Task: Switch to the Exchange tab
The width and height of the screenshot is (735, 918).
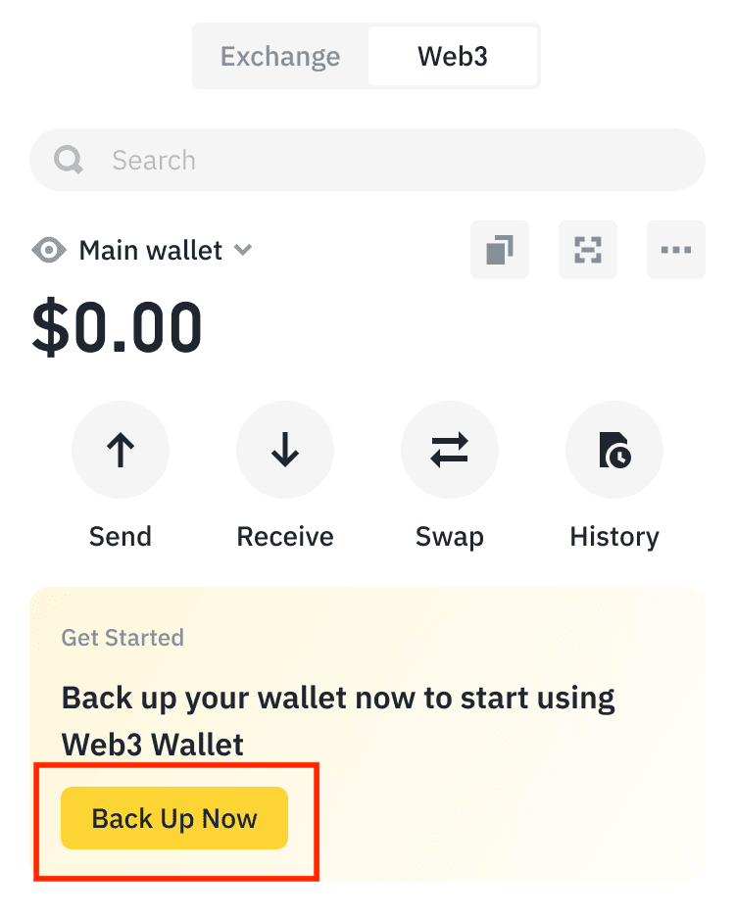Action: (280, 56)
